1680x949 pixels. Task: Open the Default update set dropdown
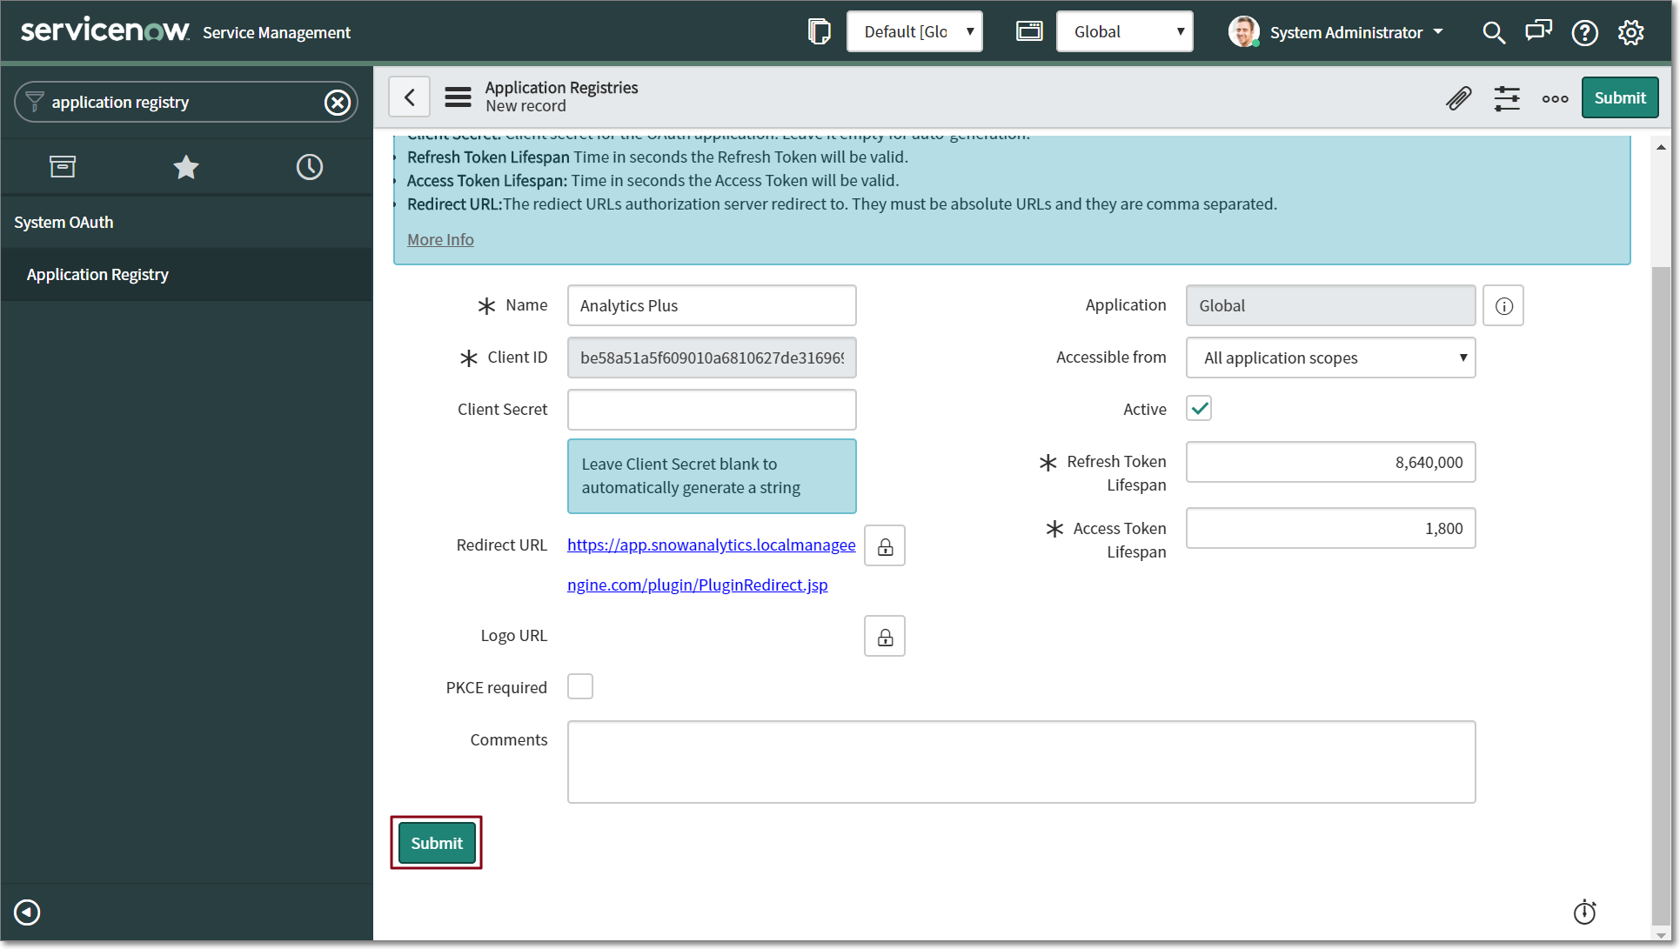point(914,32)
